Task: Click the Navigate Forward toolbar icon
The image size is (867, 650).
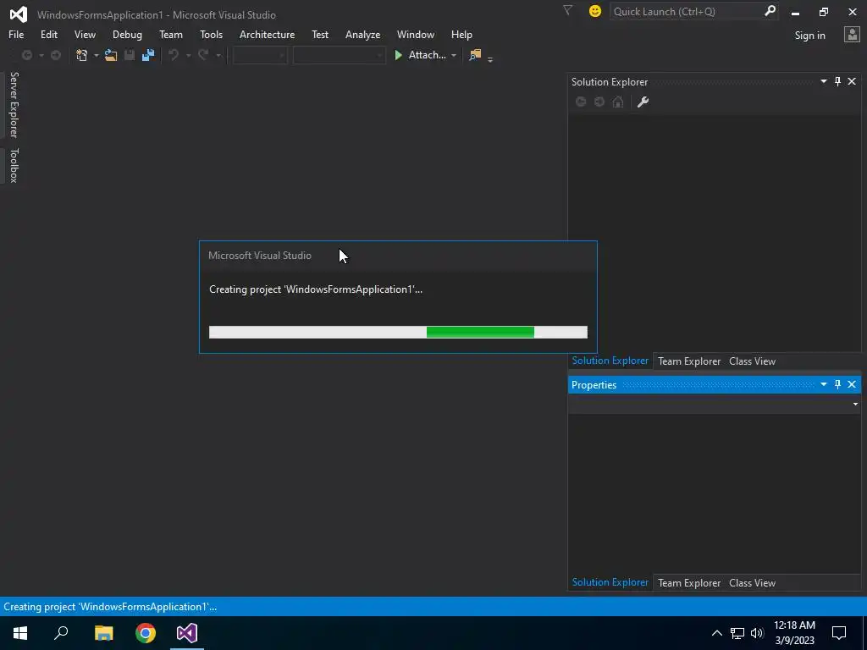Action: tap(56, 55)
